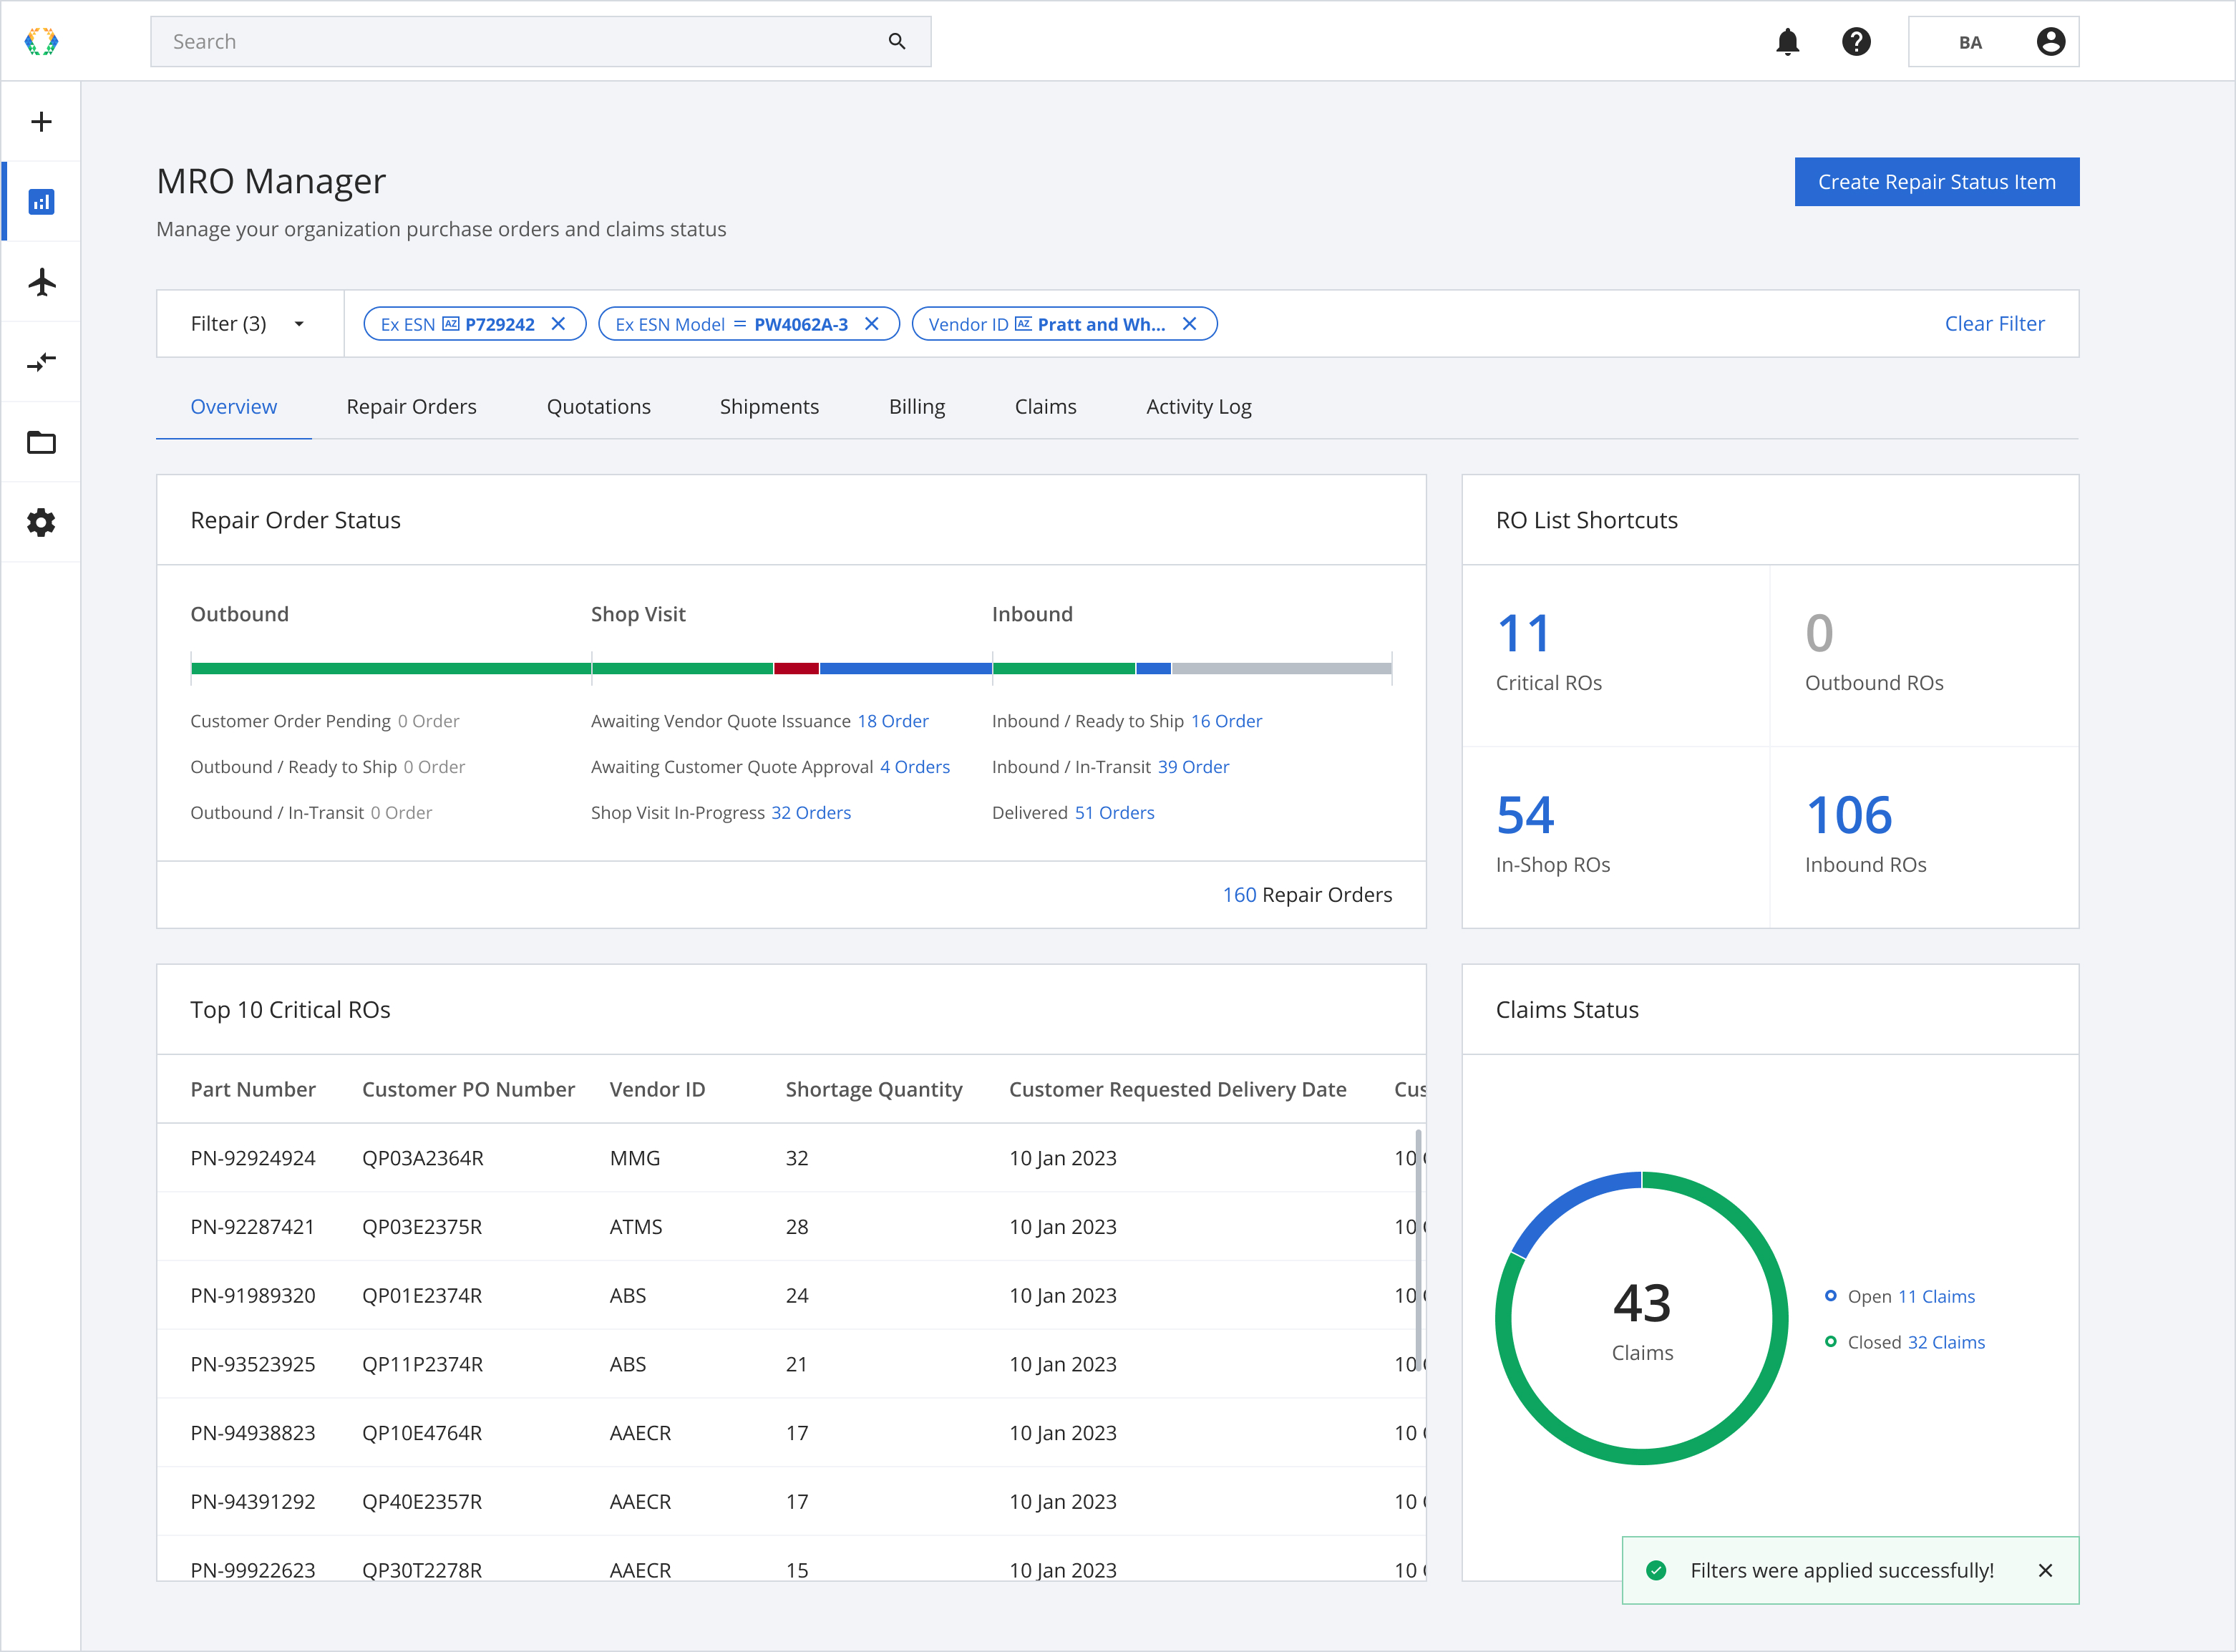2236x1652 pixels.
Task: Remove the Vendor ID Pratt filter chip
Action: [x=1189, y=324]
